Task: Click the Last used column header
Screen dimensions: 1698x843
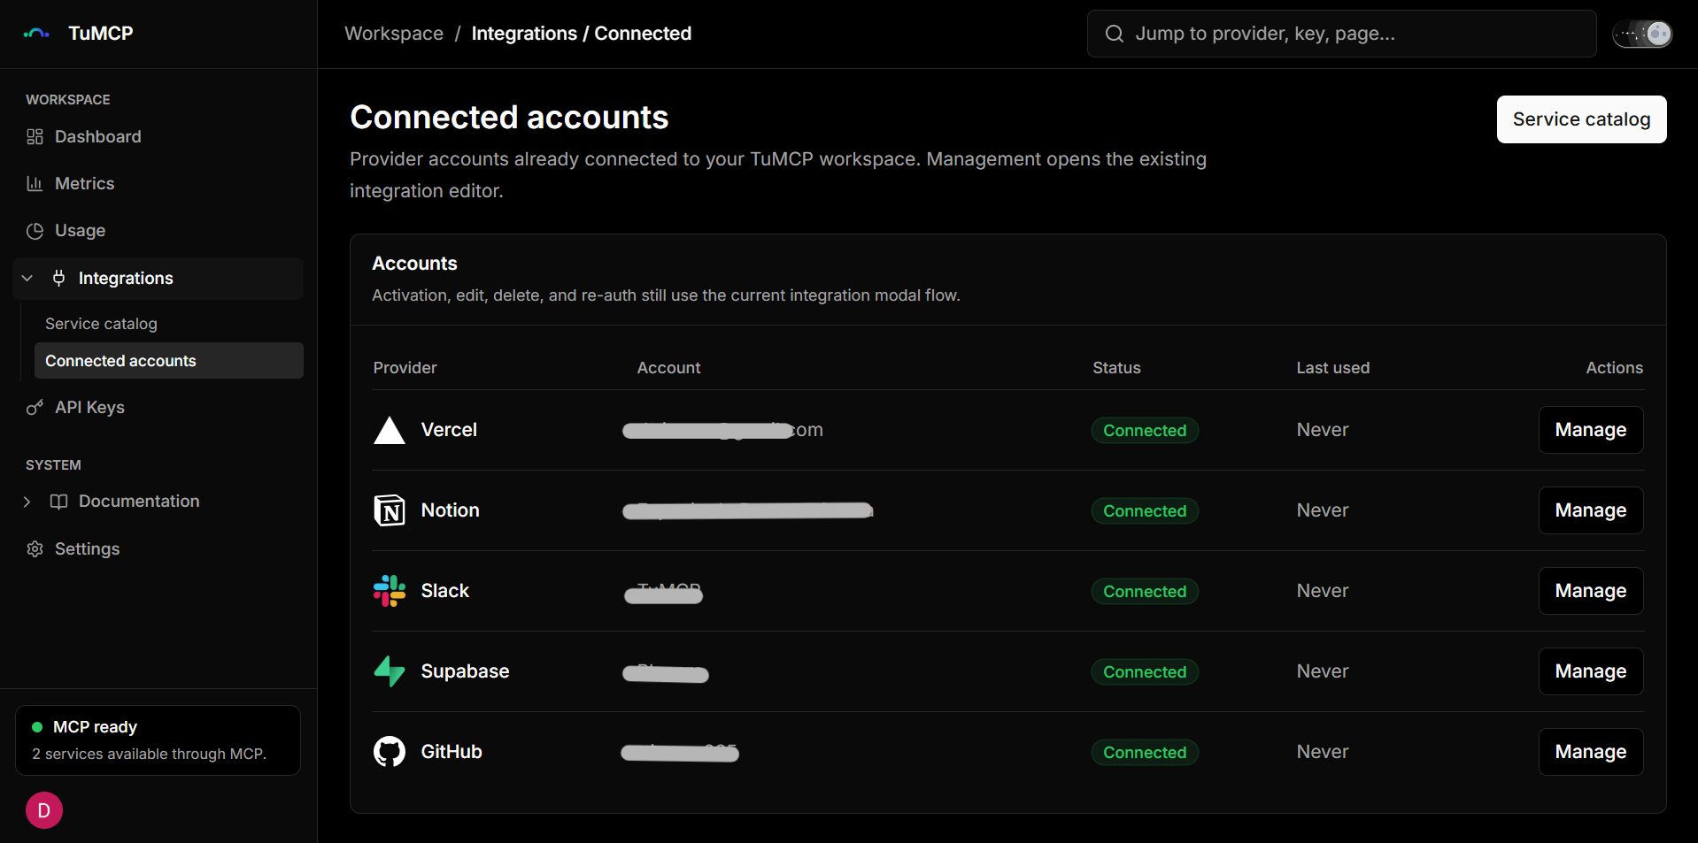Action: [x=1333, y=368]
